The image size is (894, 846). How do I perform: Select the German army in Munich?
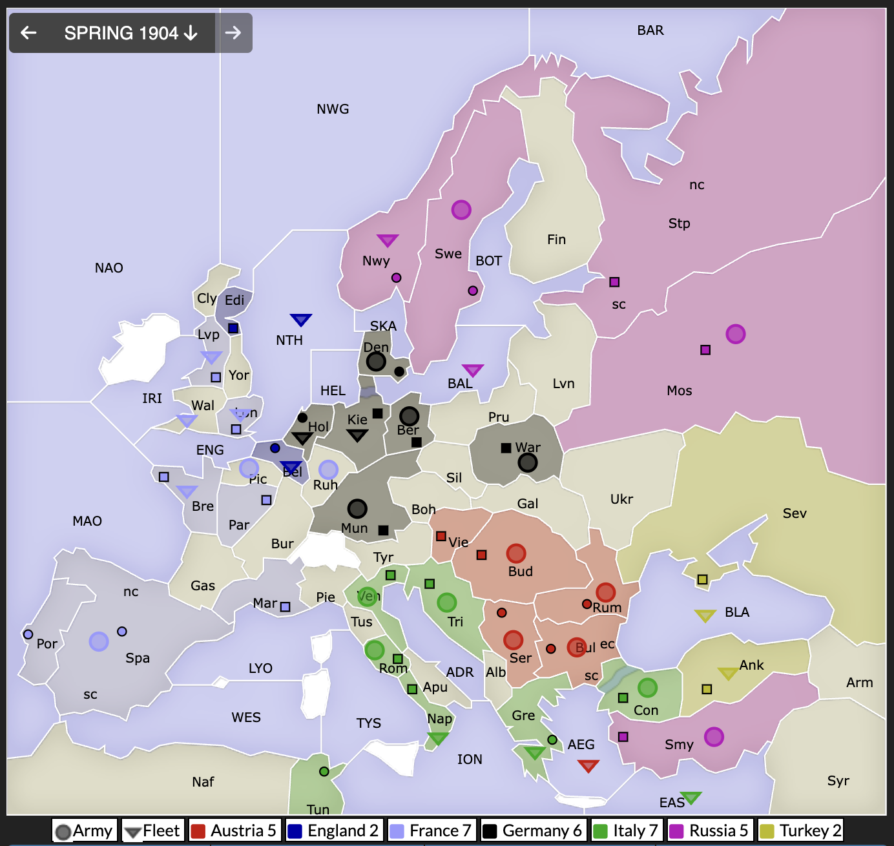coord(357,509)
